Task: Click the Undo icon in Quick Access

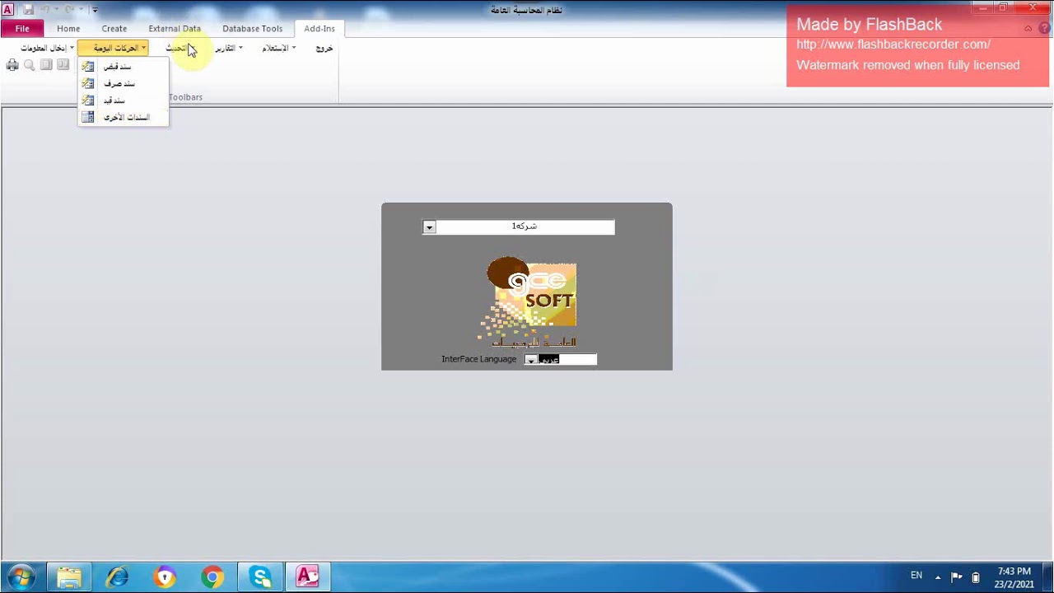Action: 47,10
